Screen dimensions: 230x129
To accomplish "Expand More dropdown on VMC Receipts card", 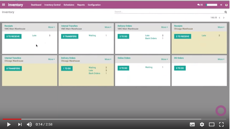I will coord(51,27).
